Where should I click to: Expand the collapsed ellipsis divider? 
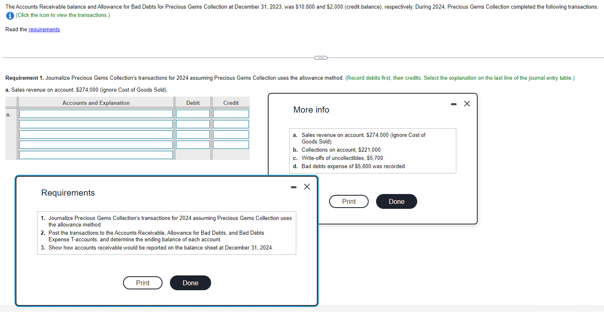321,58
